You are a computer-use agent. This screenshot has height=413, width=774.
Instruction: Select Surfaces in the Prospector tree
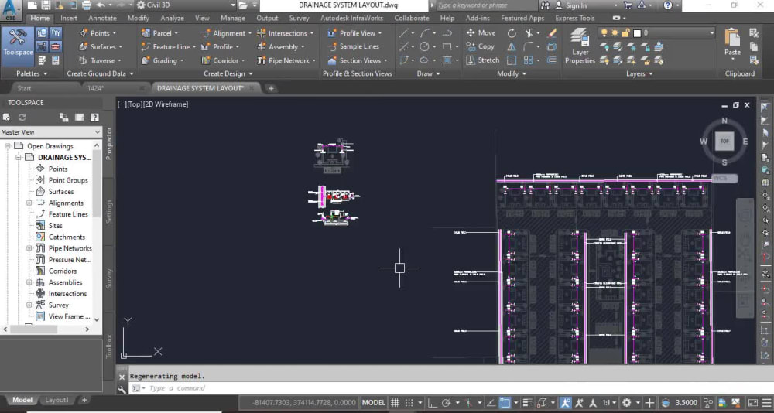60,192
